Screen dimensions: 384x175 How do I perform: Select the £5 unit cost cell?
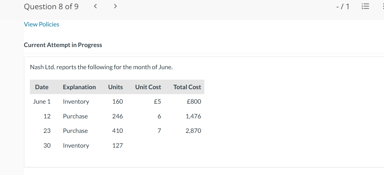(157, 101)
